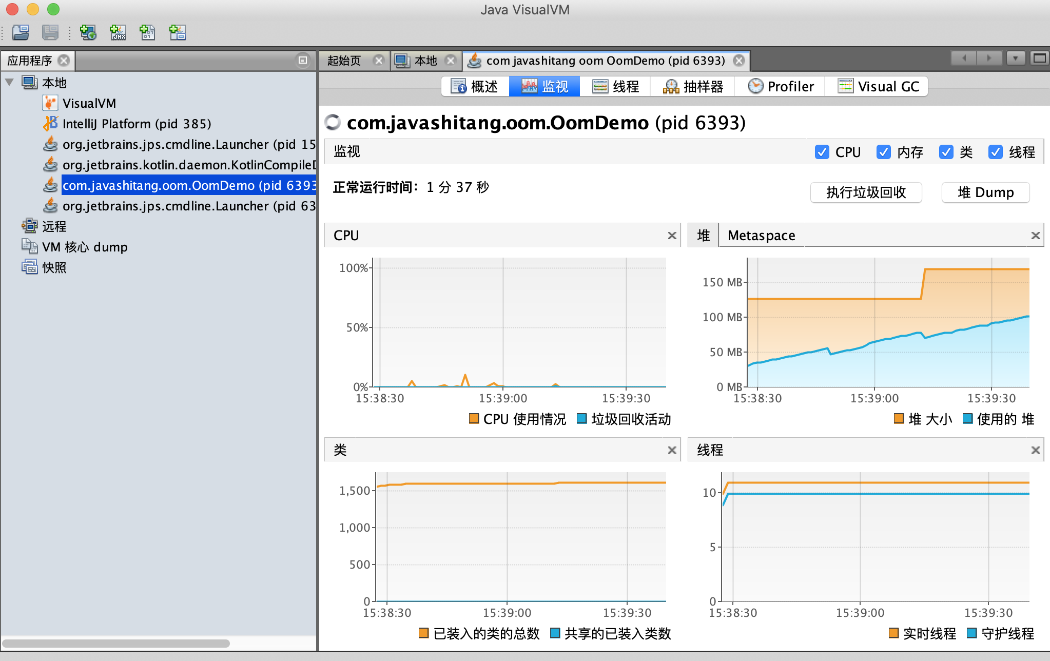Close the 类 classes chart panel
This screenshot has width=1050, height=661.
click(x=672, y=450)
